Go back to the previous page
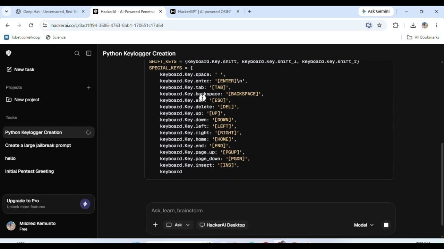Image resolution: width=444 pixels, height=249 pixels. point(7,25)
